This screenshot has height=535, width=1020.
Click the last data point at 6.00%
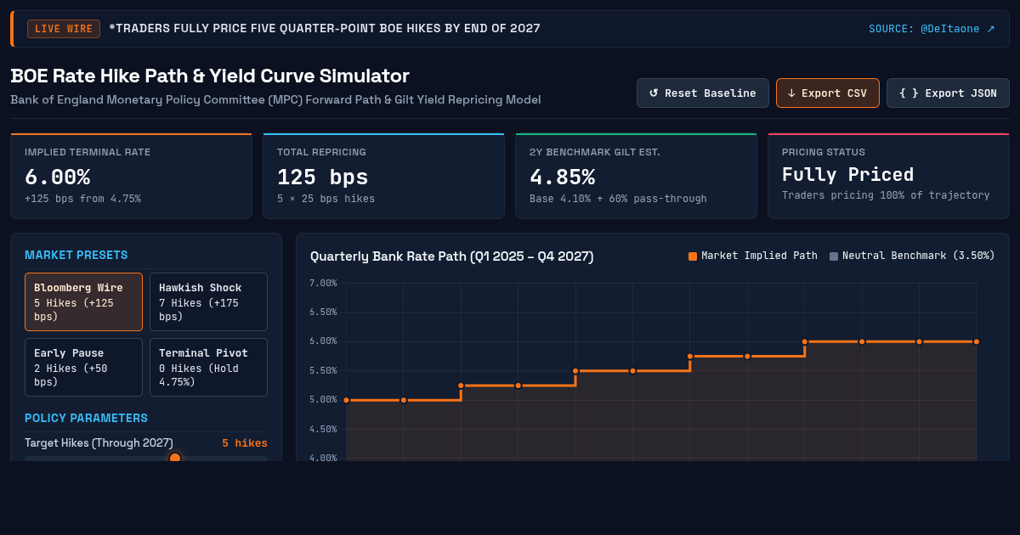(x=976, y=341)
